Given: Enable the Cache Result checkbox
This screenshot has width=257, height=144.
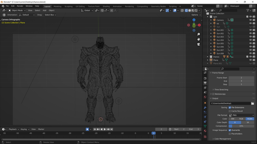Looking at the screenshot, I should [x=230, y=111].
